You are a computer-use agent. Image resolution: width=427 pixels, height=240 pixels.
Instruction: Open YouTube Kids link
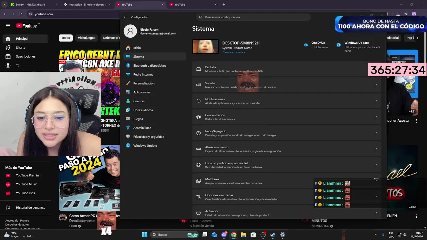[25, 193]
